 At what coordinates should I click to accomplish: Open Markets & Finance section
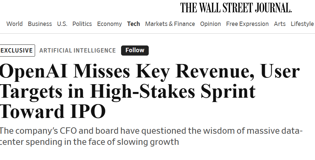pos(170,24)
